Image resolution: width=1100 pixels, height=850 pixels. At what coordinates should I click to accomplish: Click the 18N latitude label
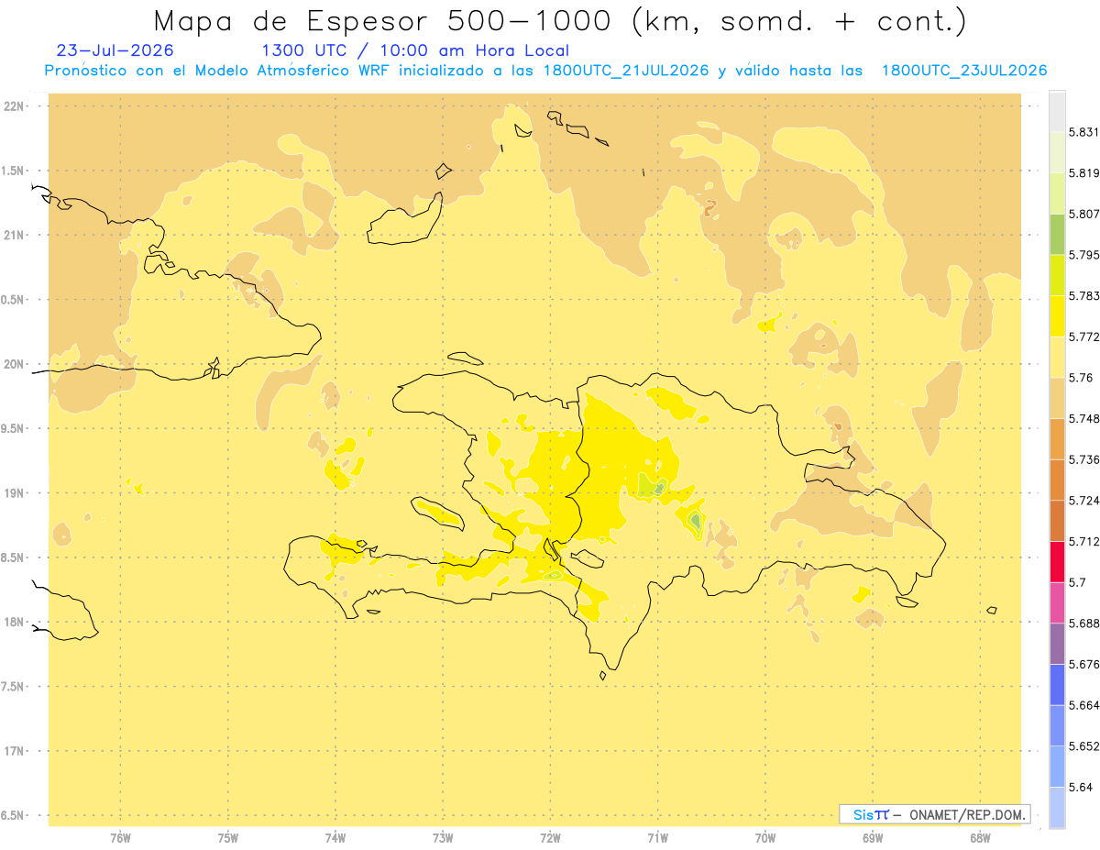click(16, 622)
